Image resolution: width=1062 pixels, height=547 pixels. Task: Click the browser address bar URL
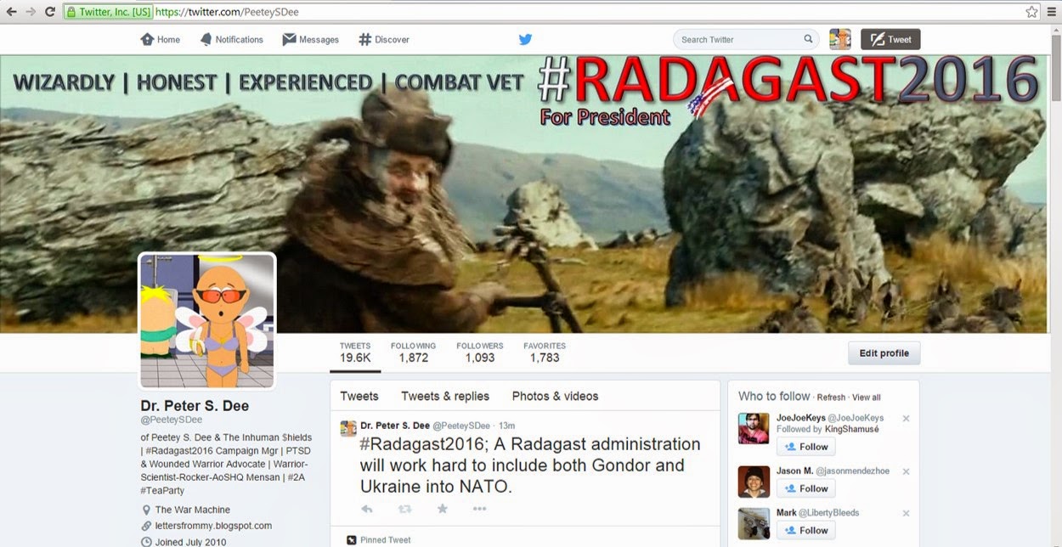(x=228, y=12)
